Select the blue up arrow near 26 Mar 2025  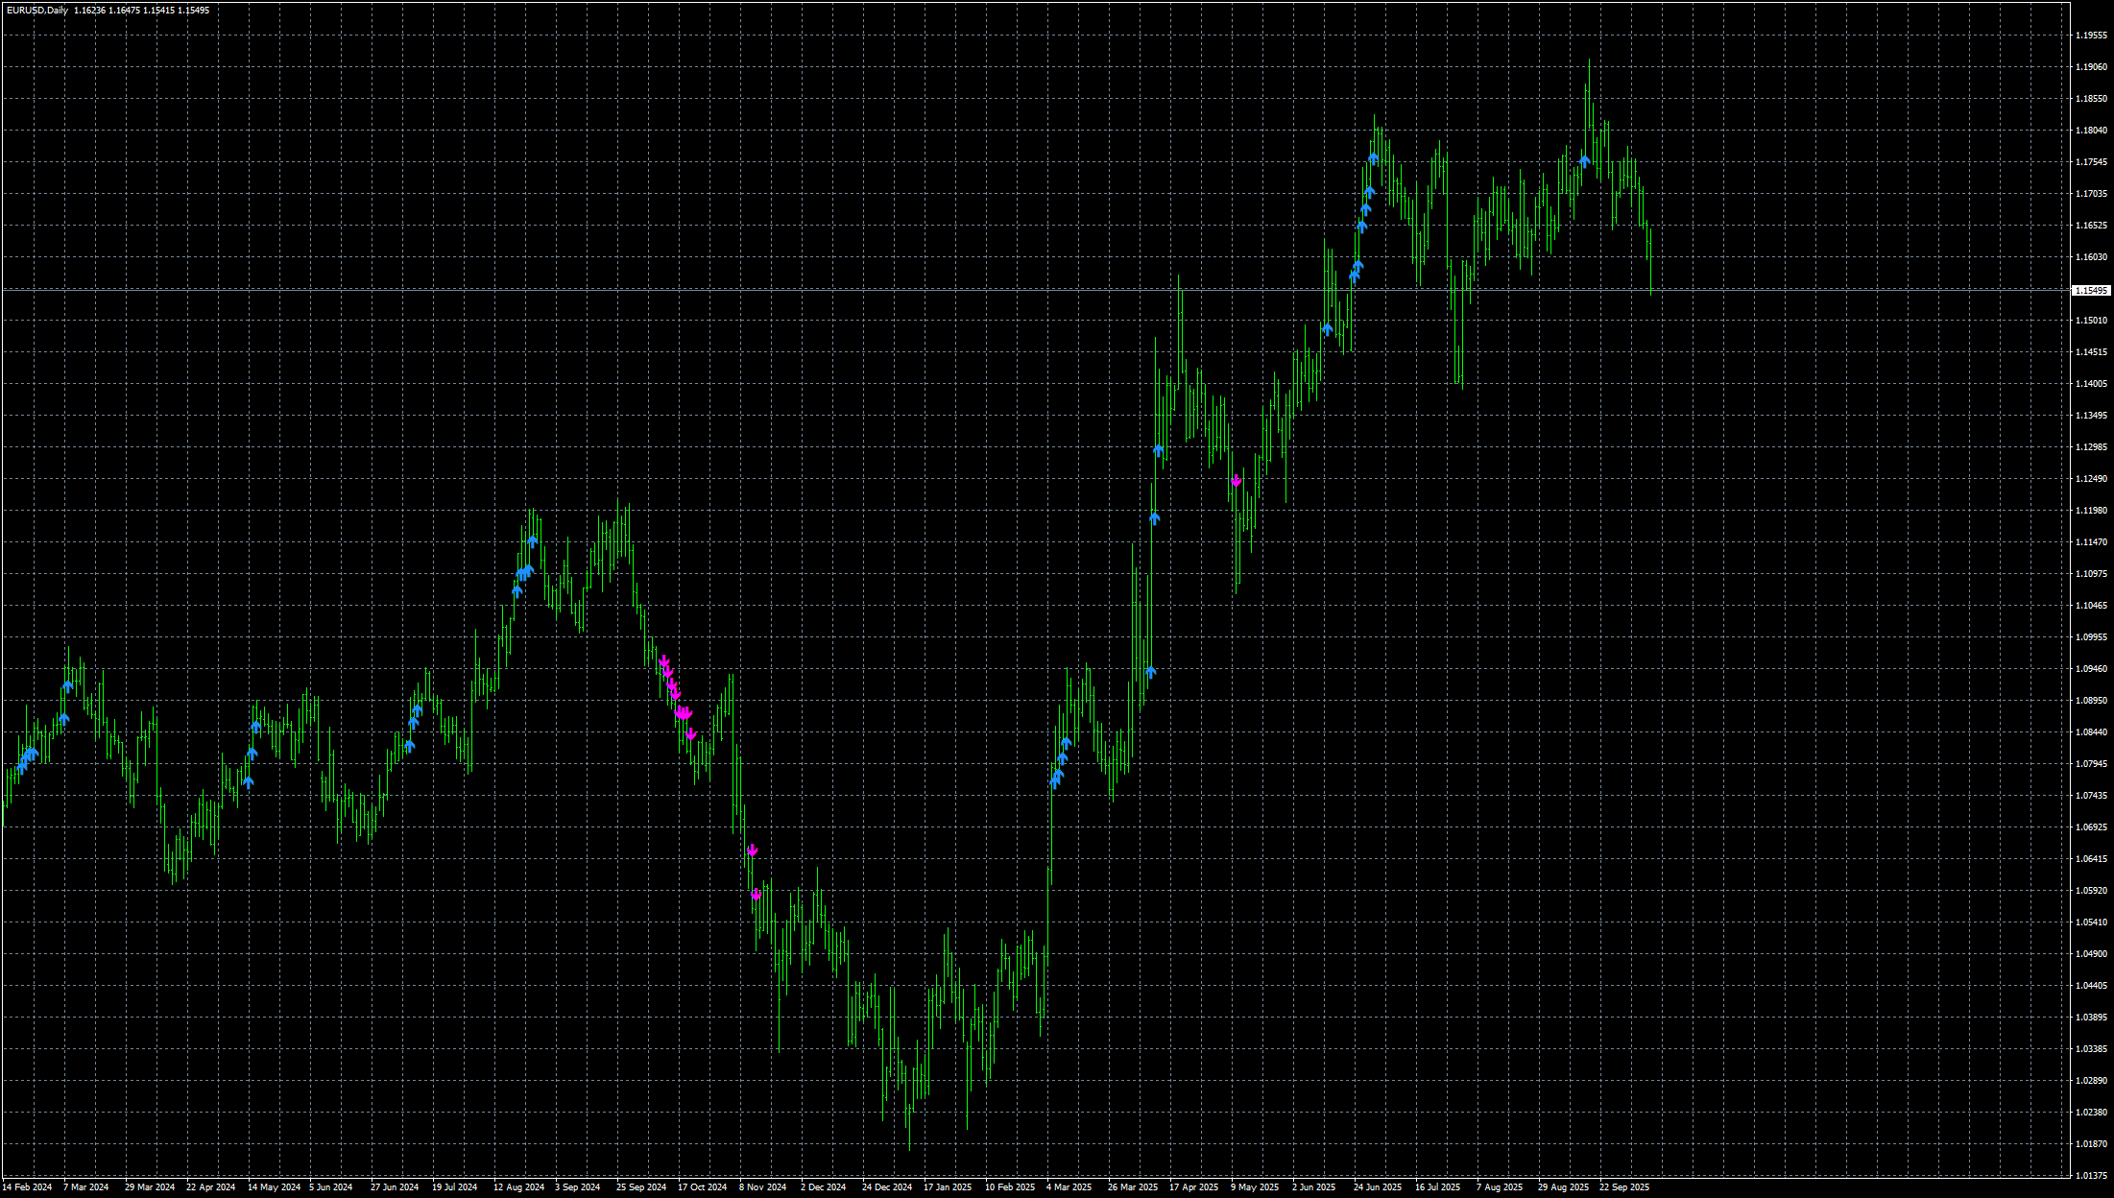[1151, 672]
